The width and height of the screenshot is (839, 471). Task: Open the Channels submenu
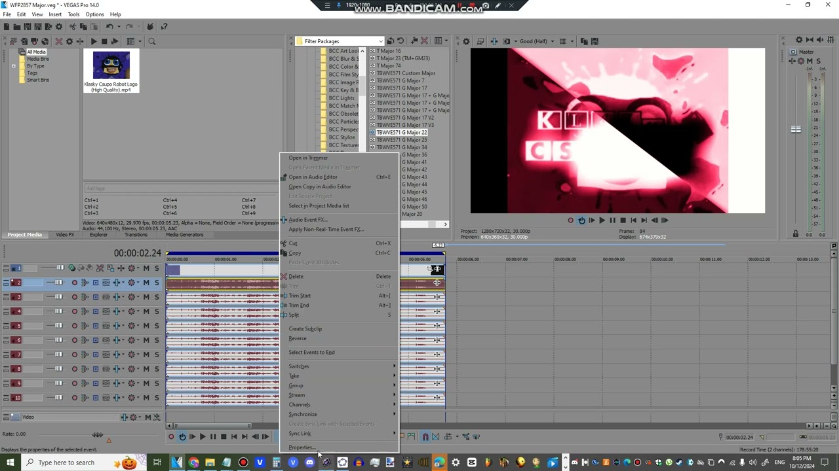(300, 404)
